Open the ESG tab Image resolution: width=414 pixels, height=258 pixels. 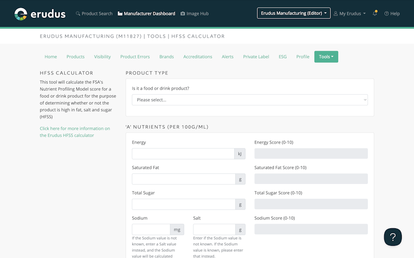(283, 56)
